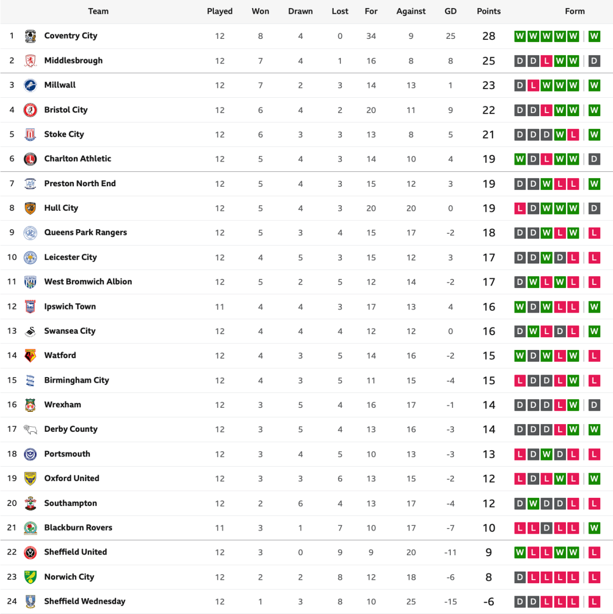
Task: Open the Bristol City team link
Action: 66,110
